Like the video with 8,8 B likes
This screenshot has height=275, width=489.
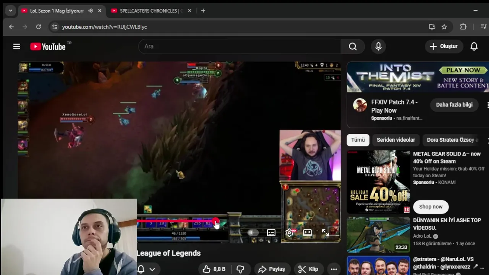click(x=214, y=269)
